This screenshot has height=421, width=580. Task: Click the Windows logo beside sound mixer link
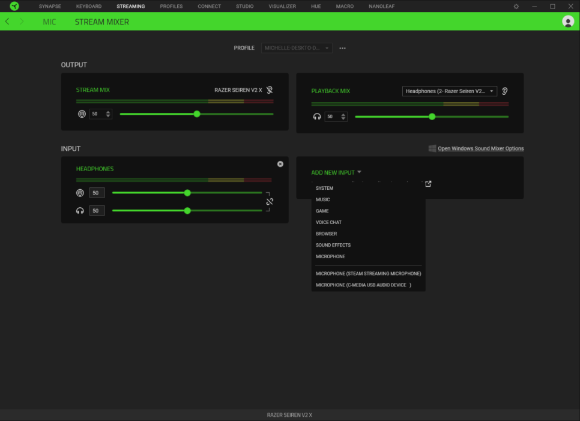(432, 148)
